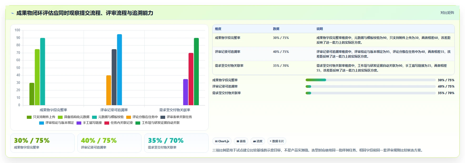This screenshot has height=163, width=465.
Task: Click the Chart.js tag
Action: (222, 141)
